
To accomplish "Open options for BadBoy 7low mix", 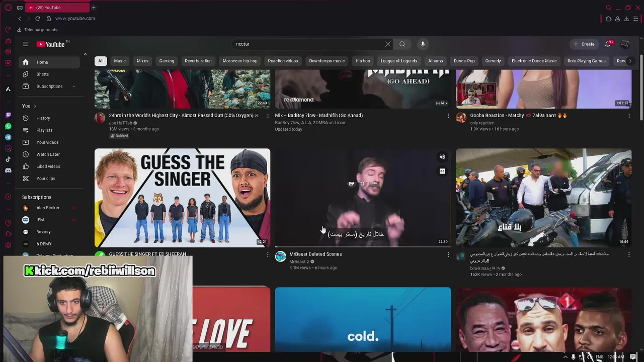I will click(x=448, y=116).
